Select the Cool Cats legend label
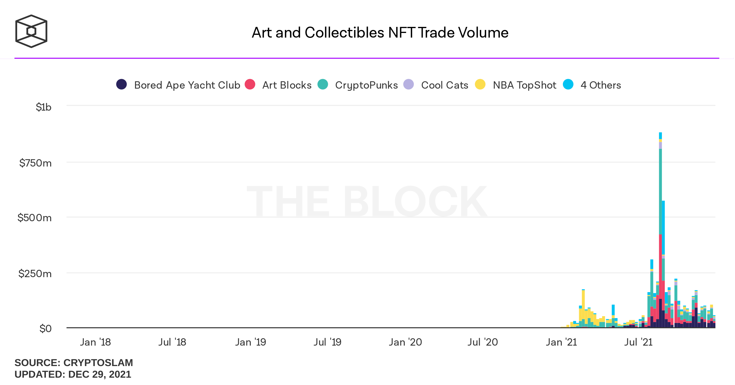The image size is (735, 385). 444,85
